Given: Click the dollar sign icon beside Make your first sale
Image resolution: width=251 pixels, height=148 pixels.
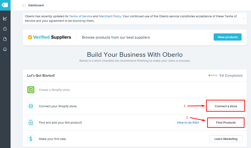Looking at the screenshot, I should coord(31,139).
